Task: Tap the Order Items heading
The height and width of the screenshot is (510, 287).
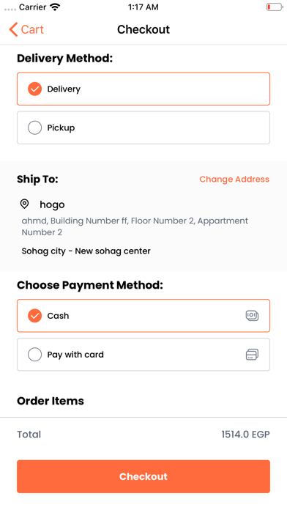Action: point(51,401)
